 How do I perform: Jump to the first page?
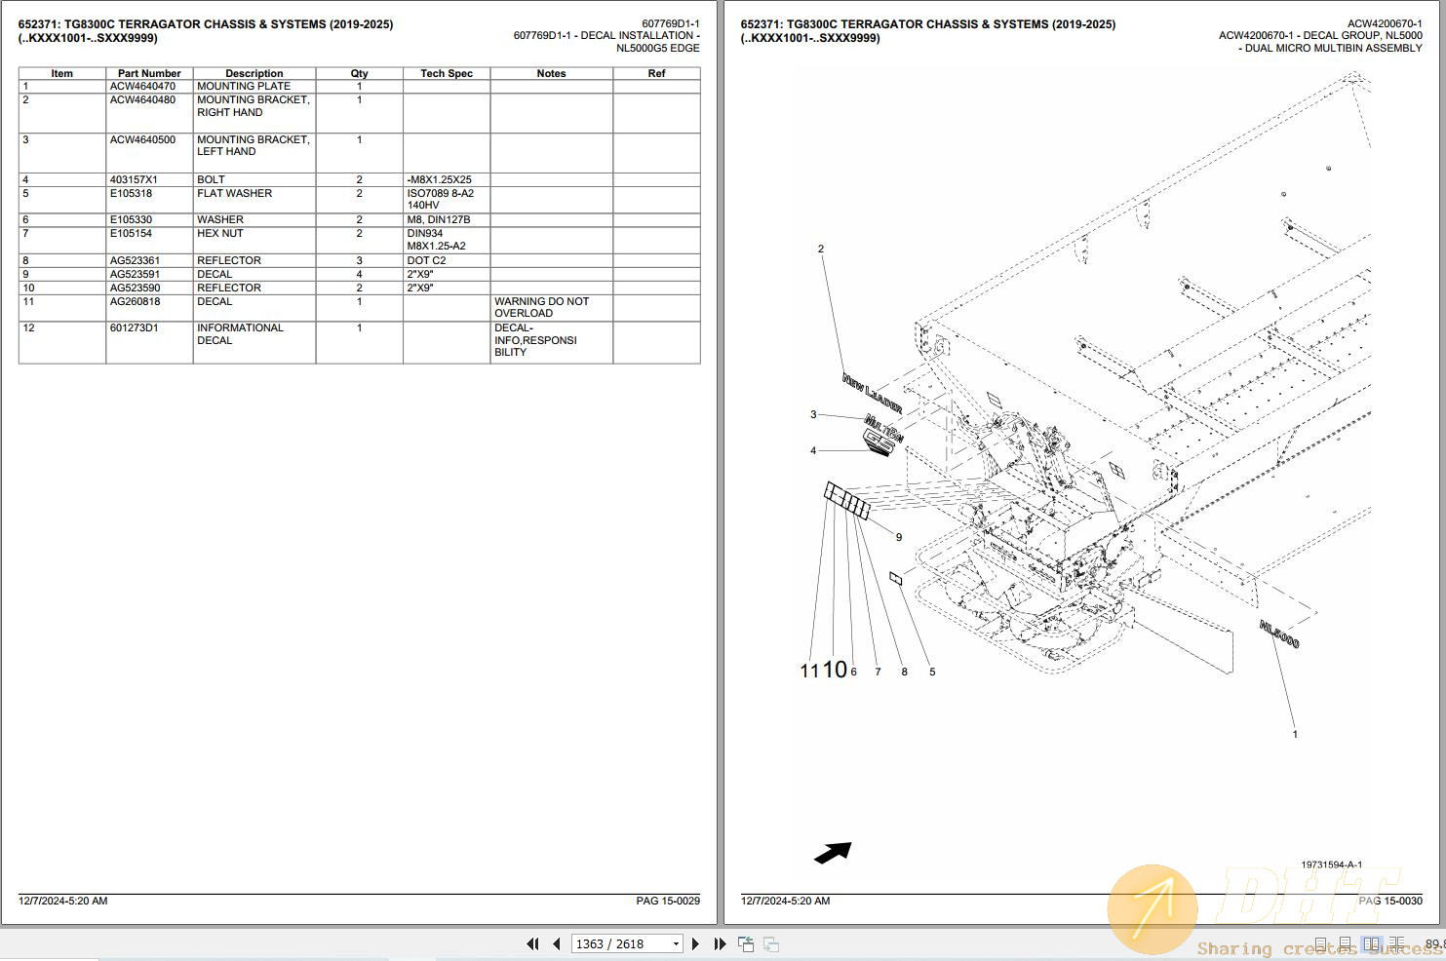click(x=532, y=943)
